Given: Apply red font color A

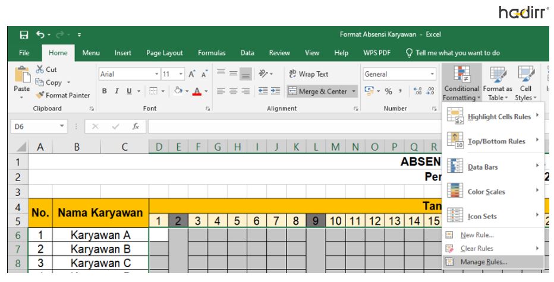Looking at the screenshot, I should point(197,91).
